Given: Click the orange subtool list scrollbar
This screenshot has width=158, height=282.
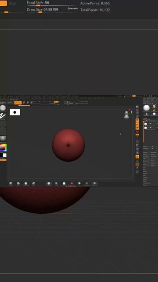Looking at the screenshot, I should 144,132.
